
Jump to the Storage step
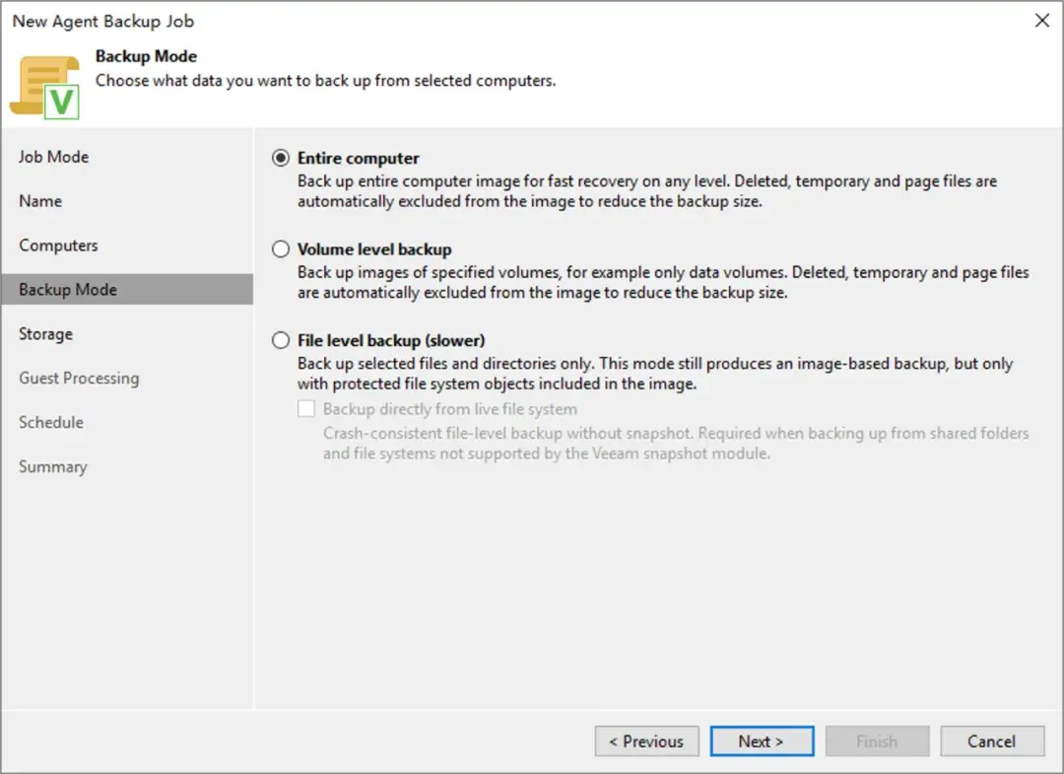coord(46,334)
